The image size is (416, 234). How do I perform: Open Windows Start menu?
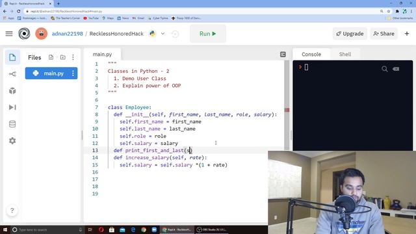coord(5,229)
